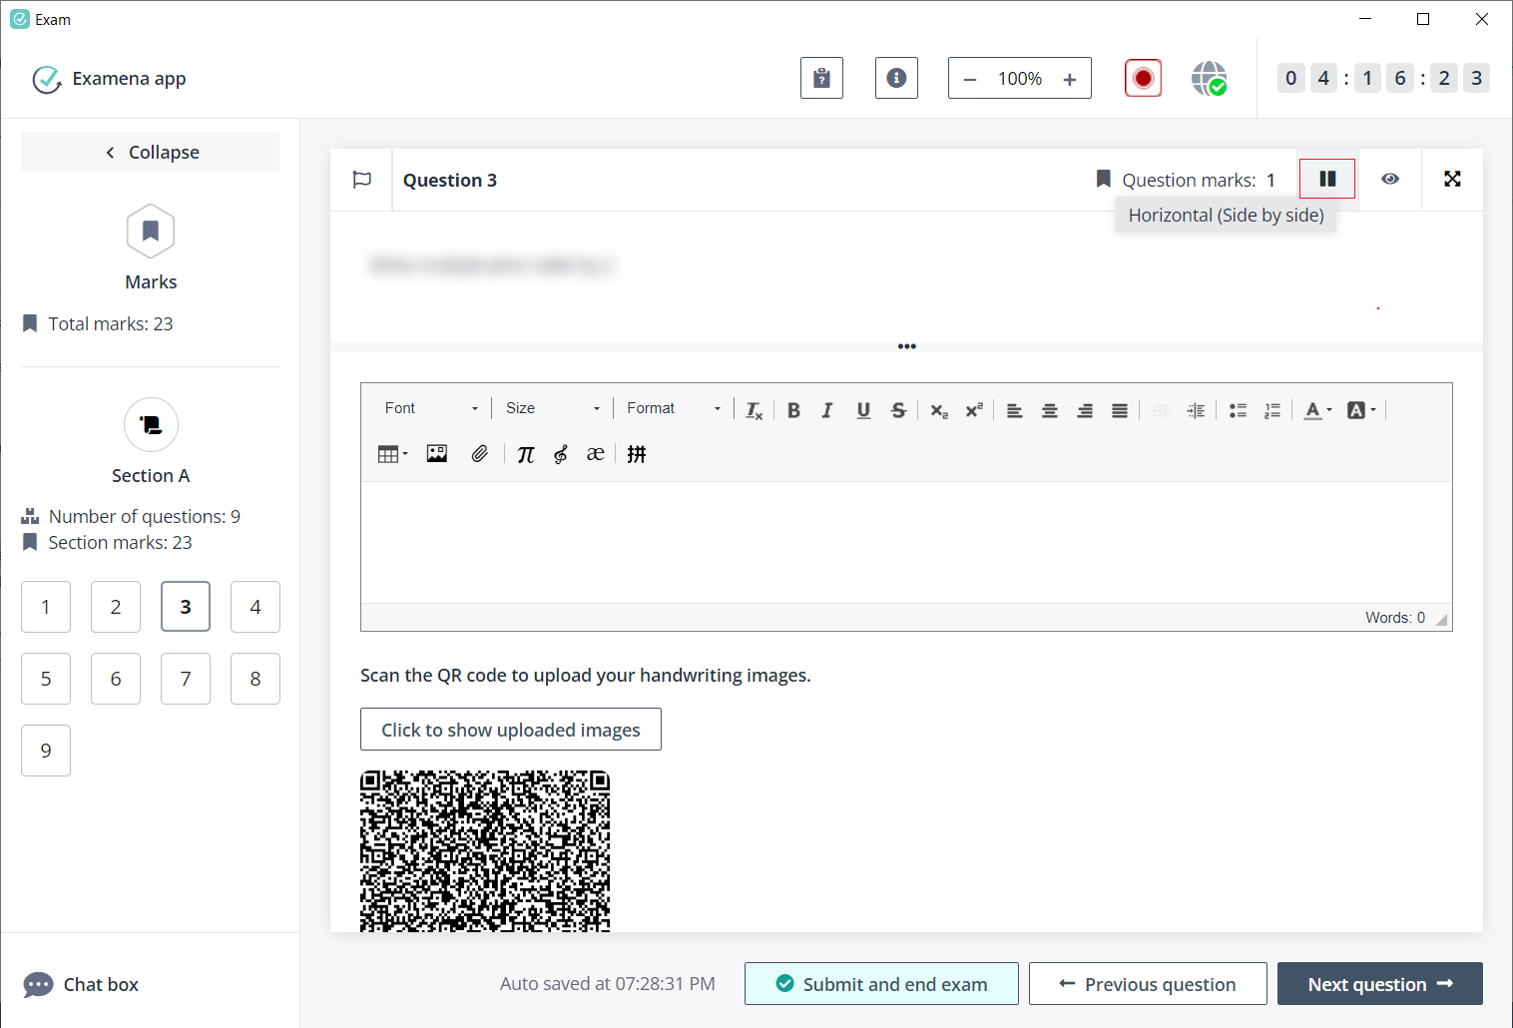Toggle superscript formatting
The image size is (1513, 1028).
[x=974, y=410]
